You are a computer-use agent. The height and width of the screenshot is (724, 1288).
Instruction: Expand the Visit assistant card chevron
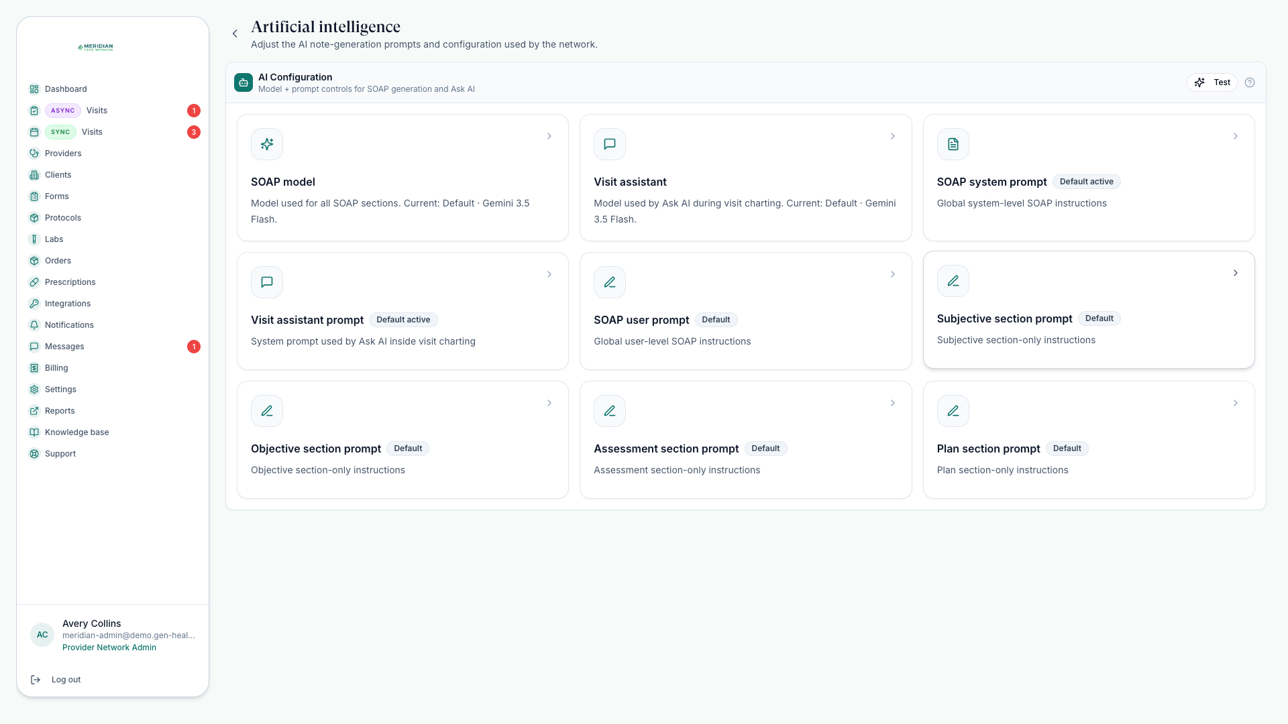[x=893, y=136]
